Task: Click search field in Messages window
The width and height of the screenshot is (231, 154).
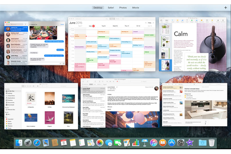Action: (x=14, y=24)
